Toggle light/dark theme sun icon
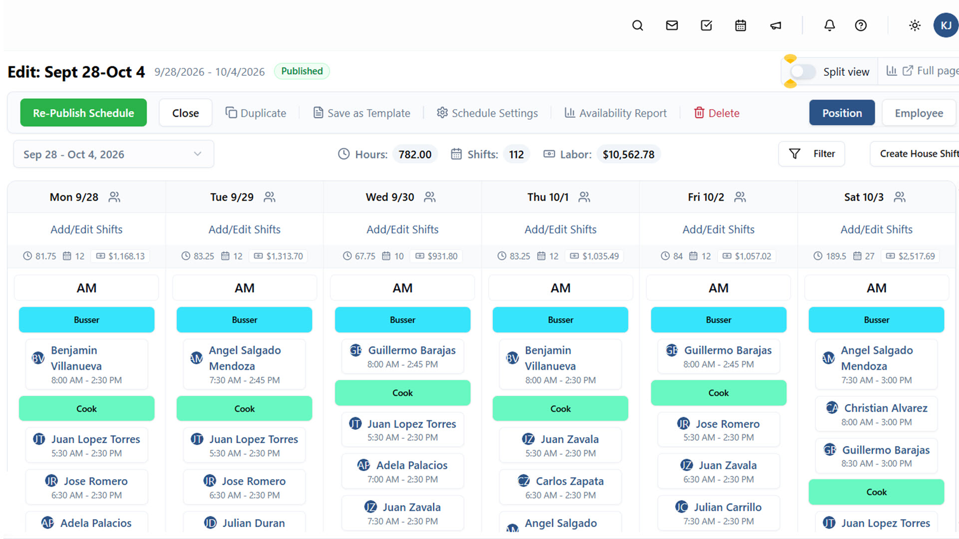 pyautogui.click(x=915, y=25)
